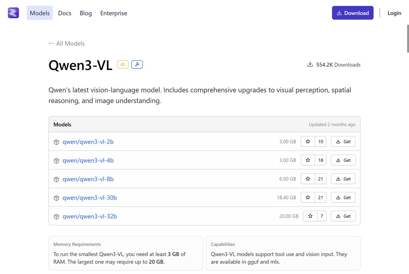Click the downloads count icon
Screen dimensions: 409x274
point(310,64)
